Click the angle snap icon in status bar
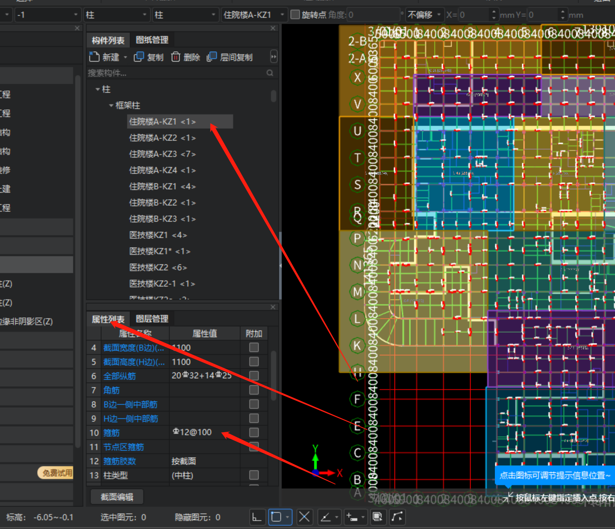 click(325, 517)
